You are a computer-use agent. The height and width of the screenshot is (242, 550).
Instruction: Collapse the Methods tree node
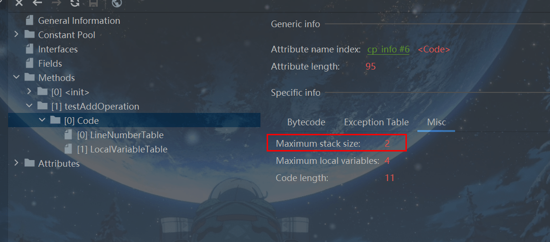click(x=17, y=78)
